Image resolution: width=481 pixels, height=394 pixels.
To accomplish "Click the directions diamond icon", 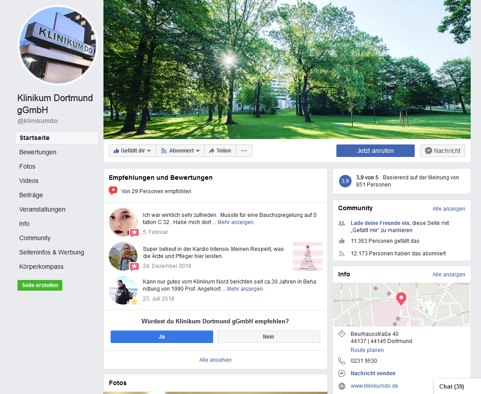I will (342, 334).
